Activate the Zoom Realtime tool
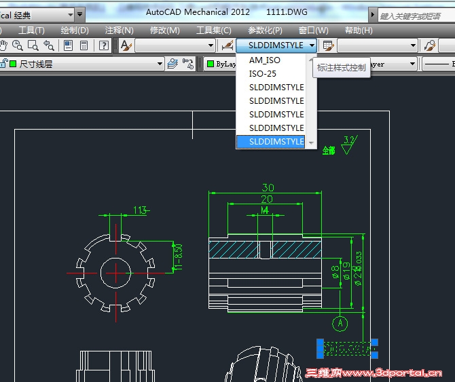 pos(18,45)
